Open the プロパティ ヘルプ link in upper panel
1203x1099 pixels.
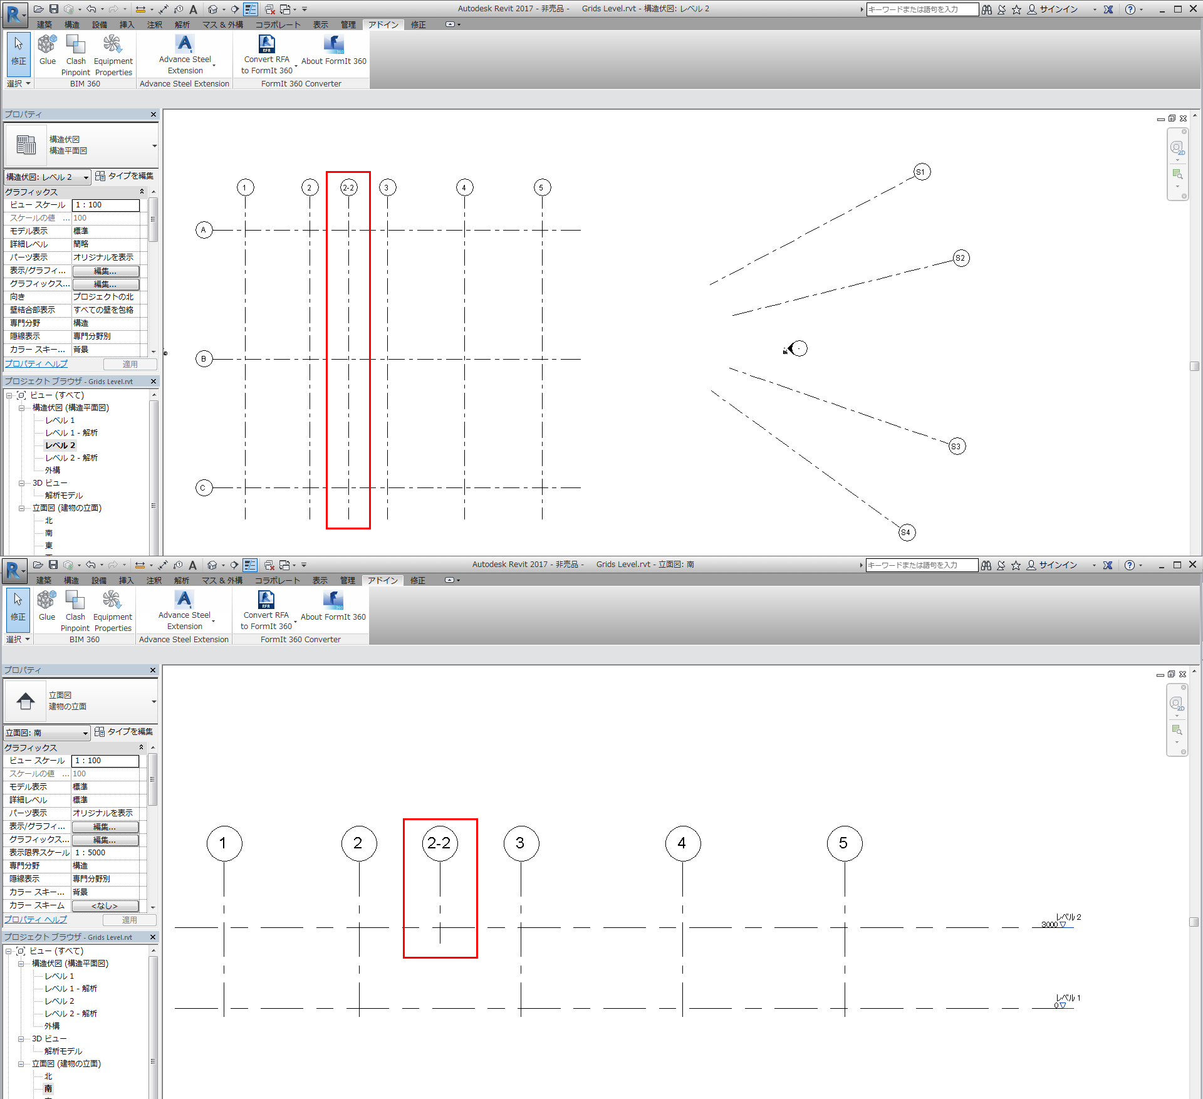pyautogui.click(x=36, y=364)
